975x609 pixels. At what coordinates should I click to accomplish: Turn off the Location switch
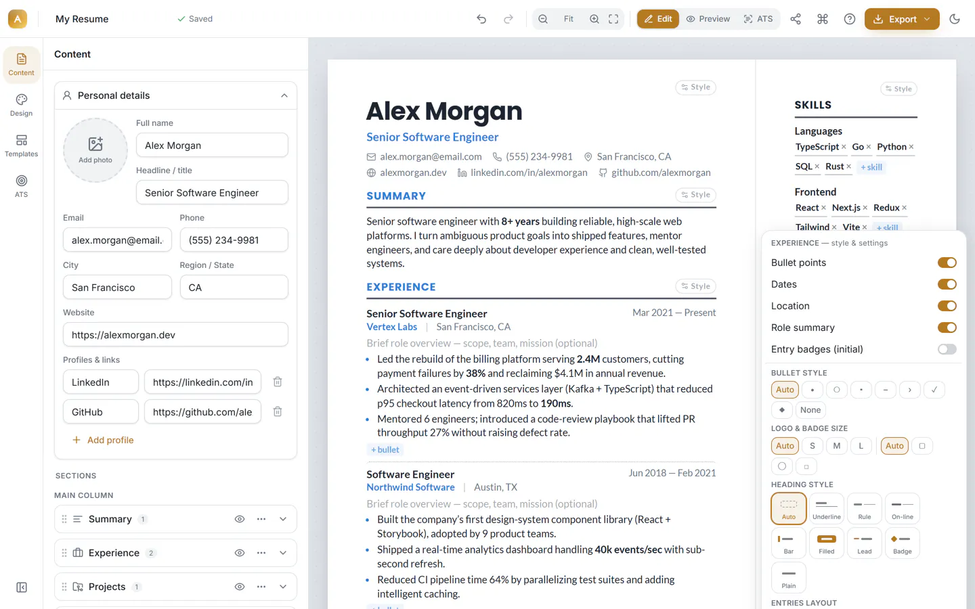tap(947, 306)
